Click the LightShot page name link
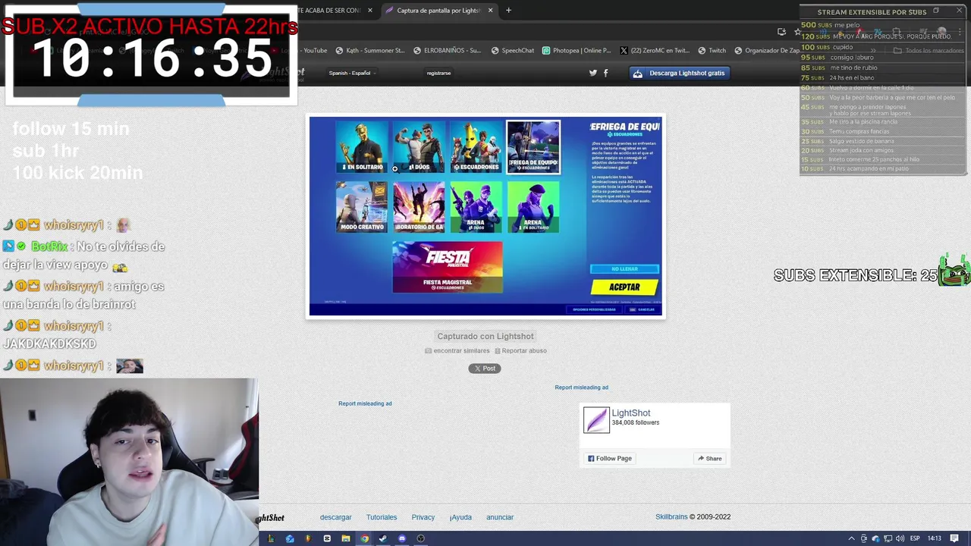This screenshot has width=971, height=546. pyautogui.click(x=631, y=413)
